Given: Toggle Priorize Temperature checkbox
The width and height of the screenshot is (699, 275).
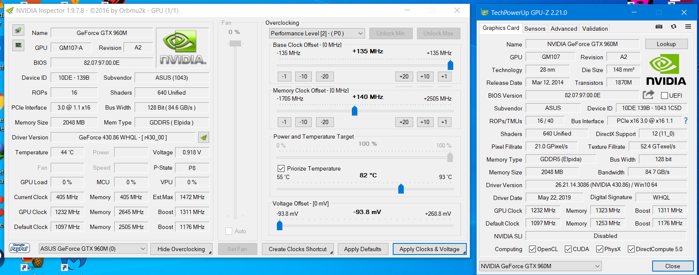Looking at the screenshot, I should tap(281, 168).
